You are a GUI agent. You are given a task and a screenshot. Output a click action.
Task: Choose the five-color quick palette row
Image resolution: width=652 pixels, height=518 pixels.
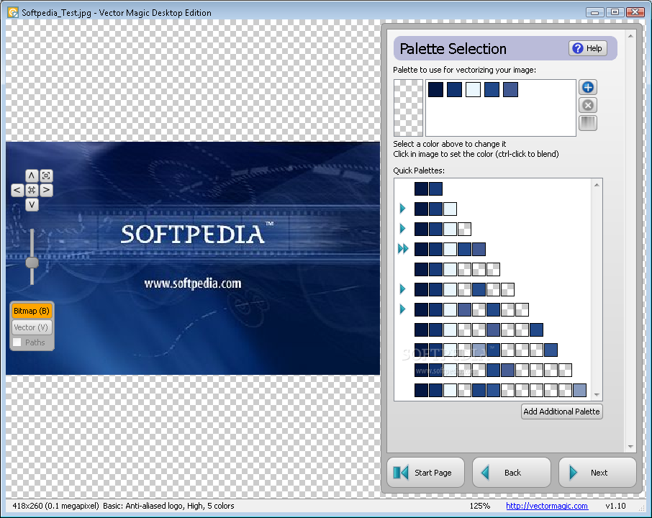[450, 249]
